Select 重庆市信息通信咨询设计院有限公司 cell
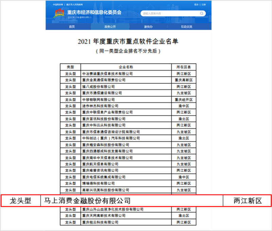The image size is (272, 231). point(126,132)
